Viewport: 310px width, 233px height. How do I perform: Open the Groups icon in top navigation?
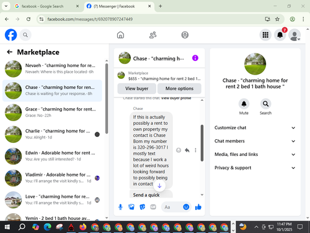click(x=185, y=35)
